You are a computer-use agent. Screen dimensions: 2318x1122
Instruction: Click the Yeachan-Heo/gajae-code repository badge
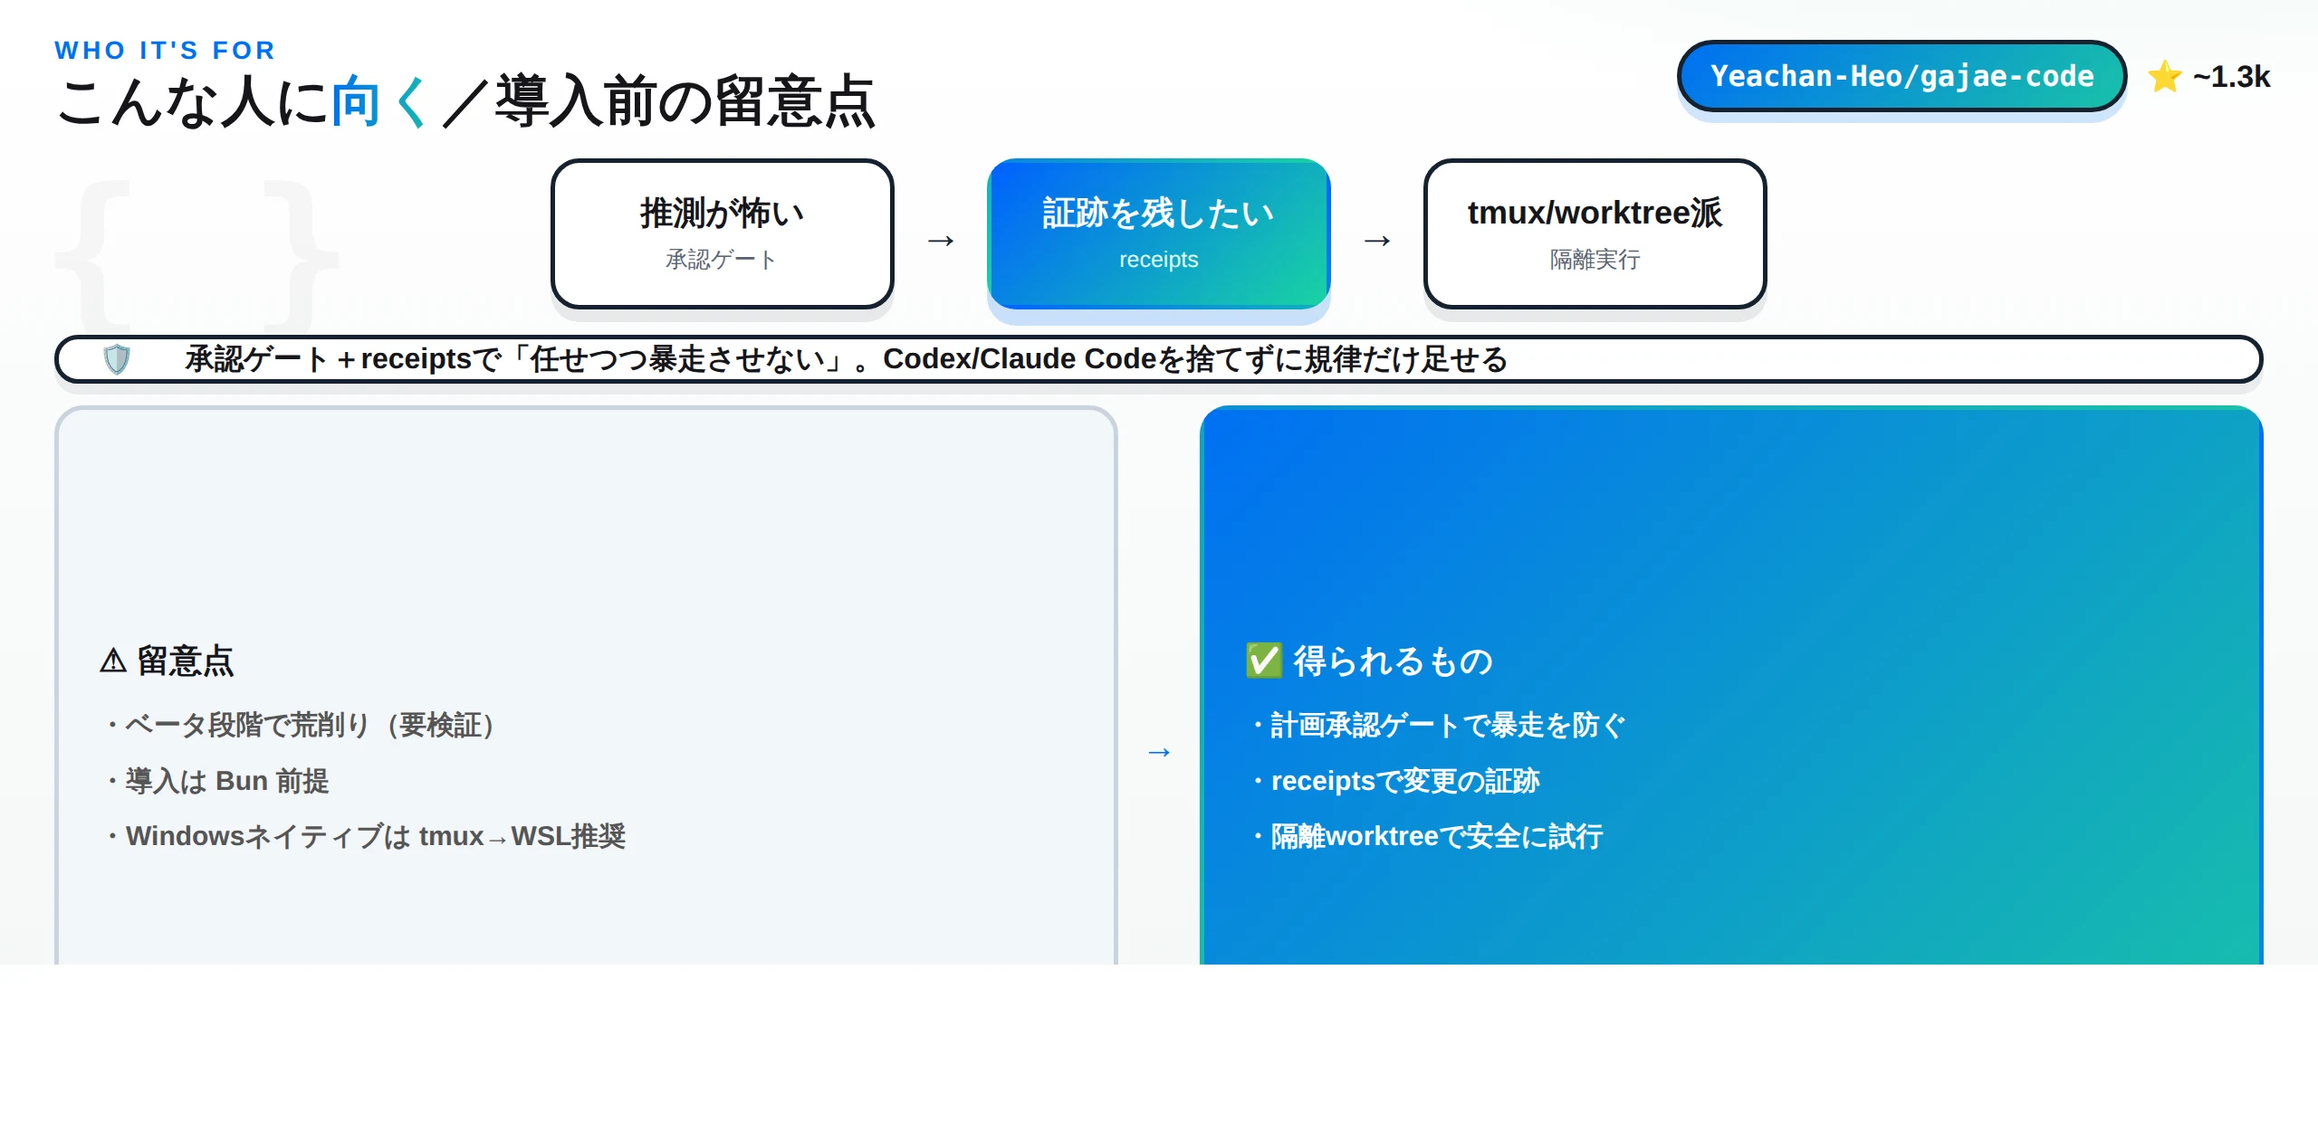pos(1901,76)
